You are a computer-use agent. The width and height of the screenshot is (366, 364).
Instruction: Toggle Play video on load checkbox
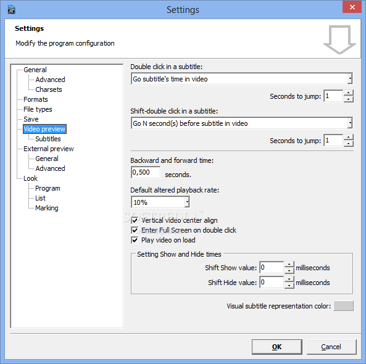135,240
